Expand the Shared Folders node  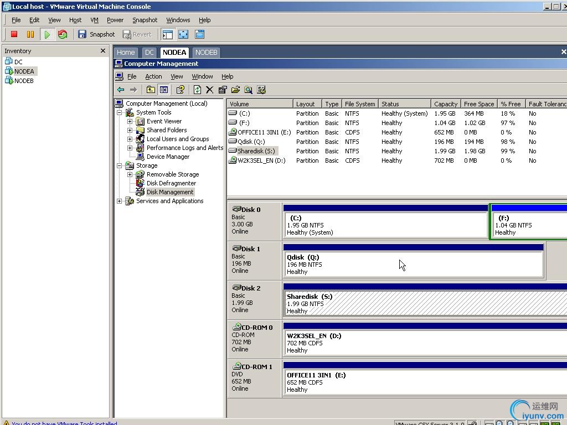(x=130, y=130)
